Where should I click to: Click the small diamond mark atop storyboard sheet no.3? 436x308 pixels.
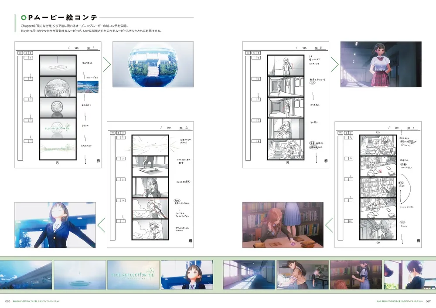tap(288, 162)
